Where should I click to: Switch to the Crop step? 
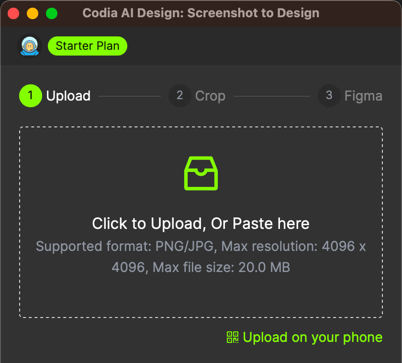(x=211, y=95)
